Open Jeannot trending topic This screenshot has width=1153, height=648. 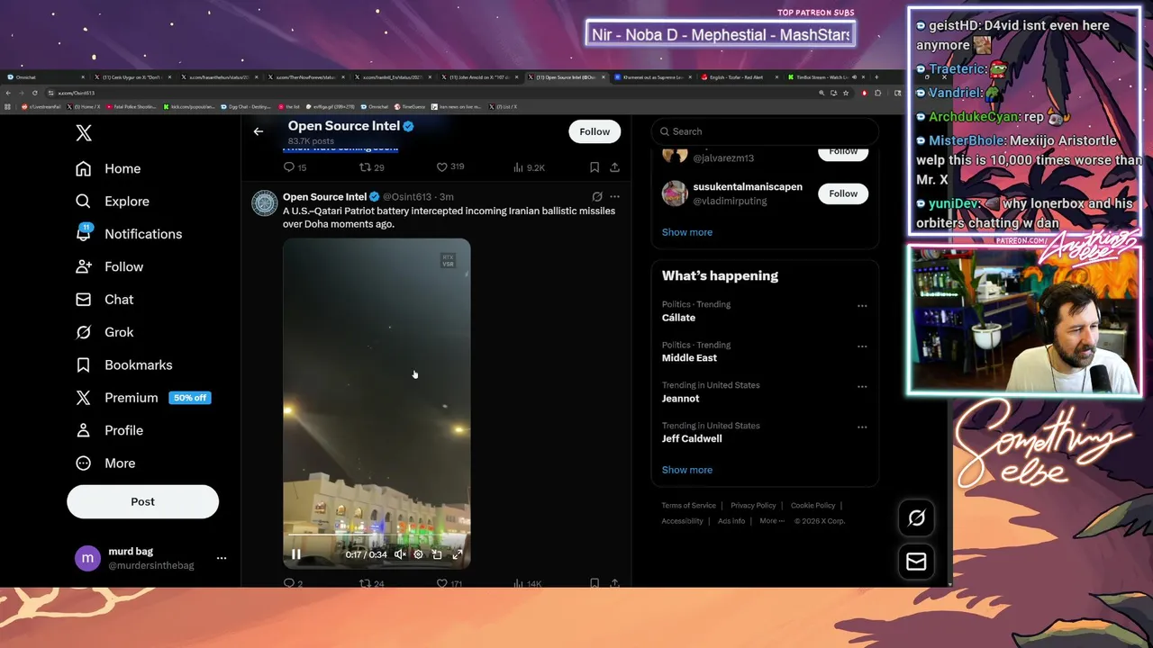pos(680,399)
